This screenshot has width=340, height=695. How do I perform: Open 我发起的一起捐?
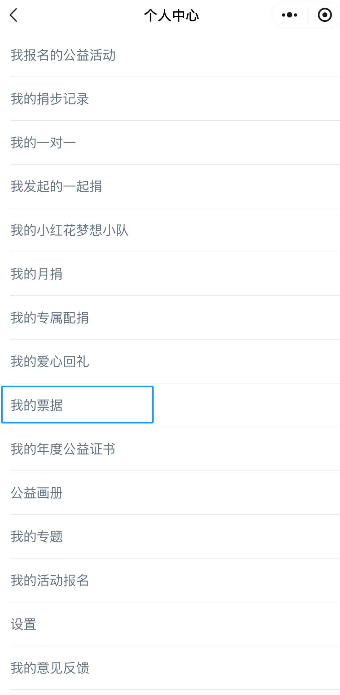pyautogui.click(x=56, y=186)
